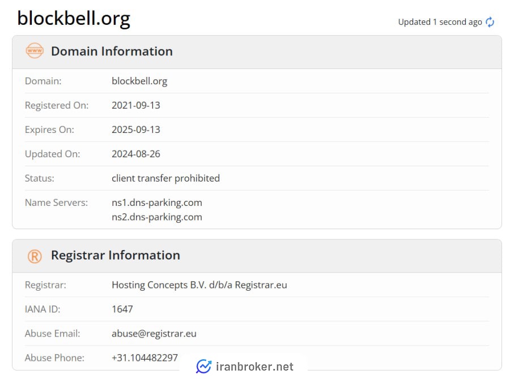Viewport: 510px width, 379px height.
Task: Click registrar Hosting Concepts B.V. name
Action: [x=199, y=285]
